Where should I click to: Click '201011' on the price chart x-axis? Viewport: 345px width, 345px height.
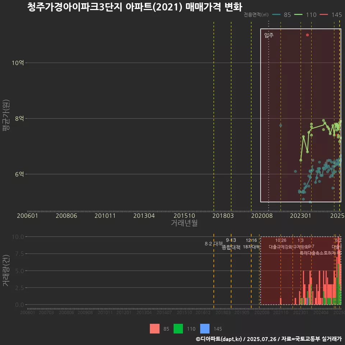[x=105, y=216]
